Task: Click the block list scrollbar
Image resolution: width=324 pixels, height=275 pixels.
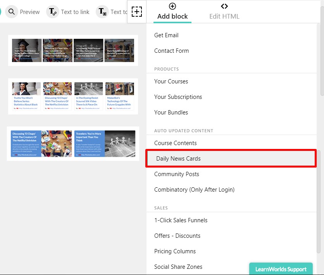Action: (x=319, y=202)
